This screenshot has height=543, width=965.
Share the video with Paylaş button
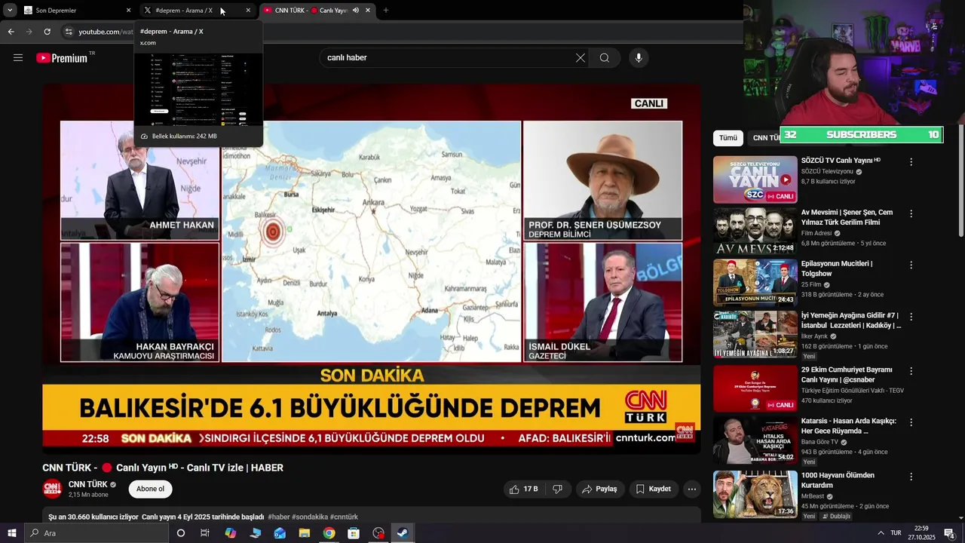click(x=600, y=489)
